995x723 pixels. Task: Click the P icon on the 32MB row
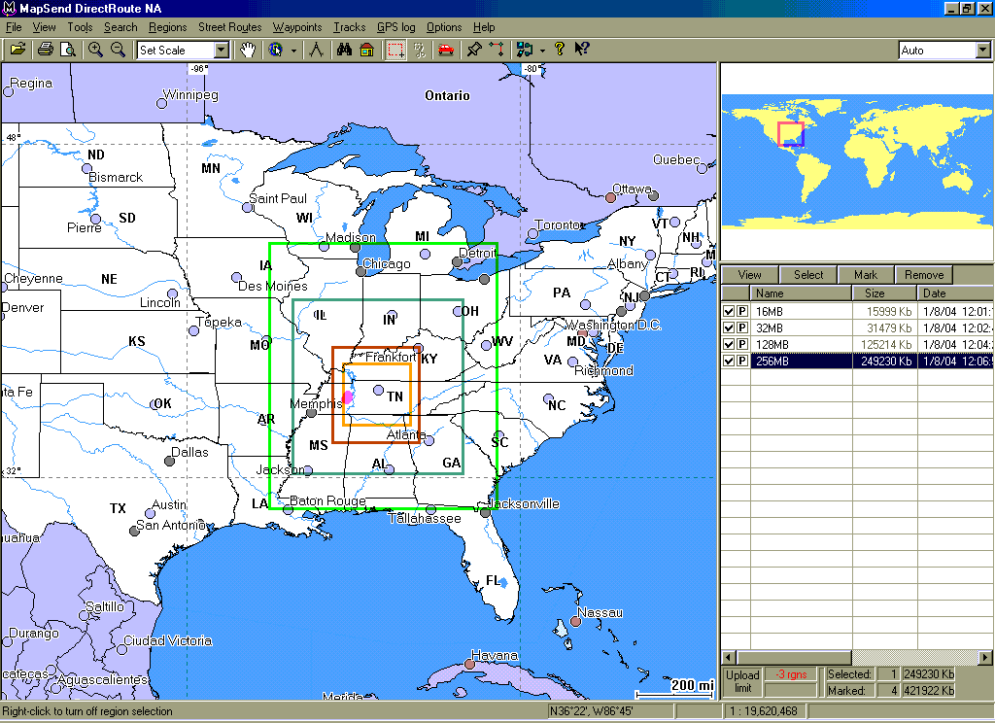click(741, 327)
